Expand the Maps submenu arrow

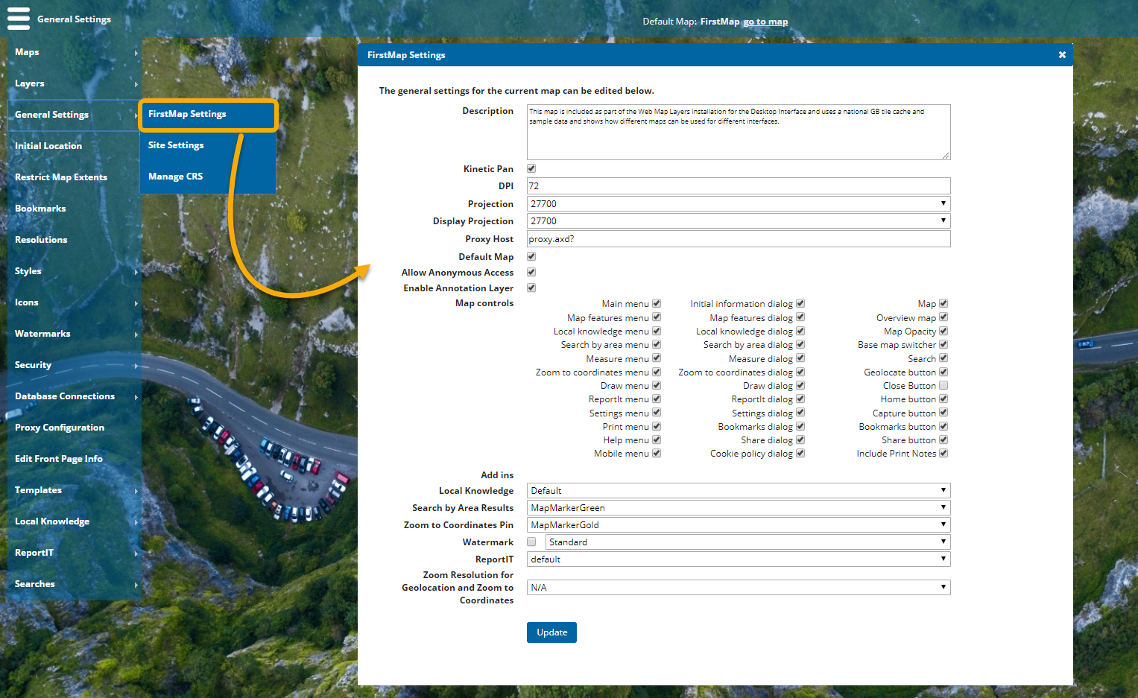click(136, 53)
